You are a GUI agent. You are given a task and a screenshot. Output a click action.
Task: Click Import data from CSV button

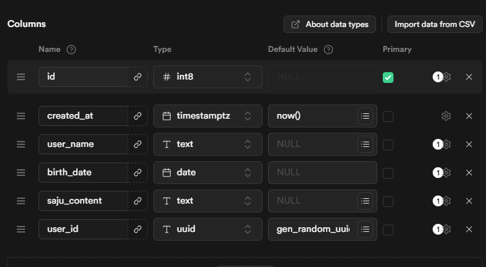click(x=435, y=24)
